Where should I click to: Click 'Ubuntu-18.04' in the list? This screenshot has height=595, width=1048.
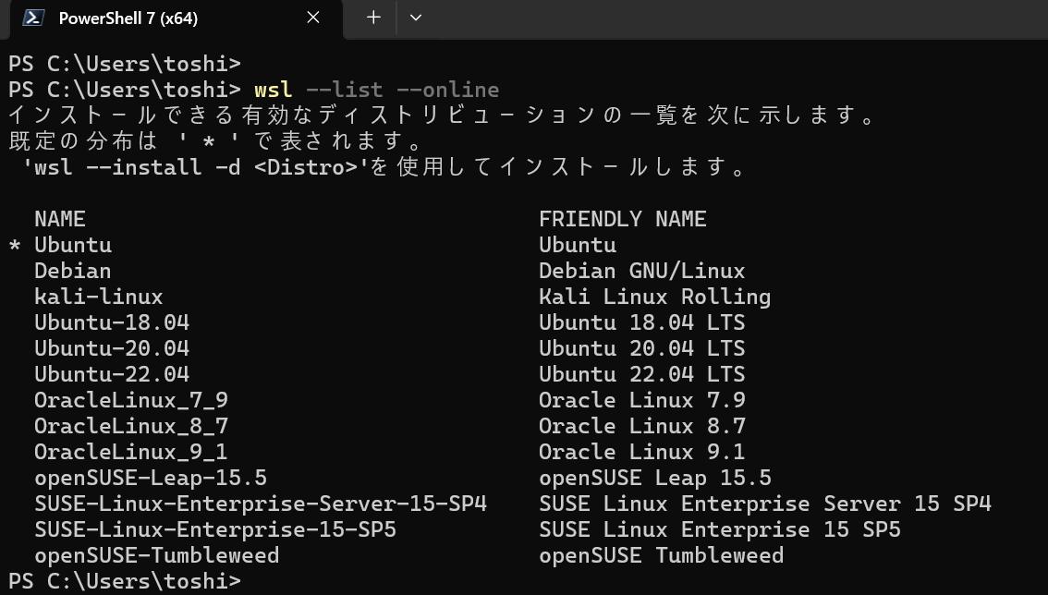click(x=112, y=322)
